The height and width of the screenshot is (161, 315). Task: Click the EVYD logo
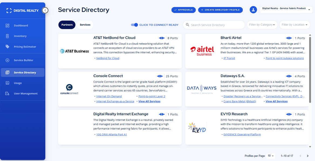[197, 127]
